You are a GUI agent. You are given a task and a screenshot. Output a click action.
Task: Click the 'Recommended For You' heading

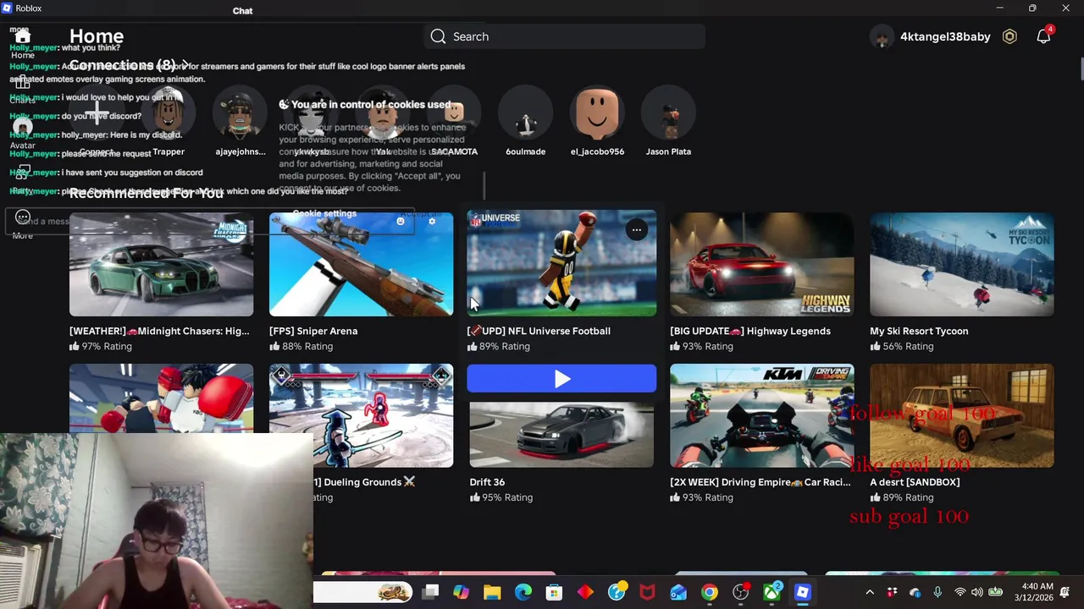pos(147,194)
